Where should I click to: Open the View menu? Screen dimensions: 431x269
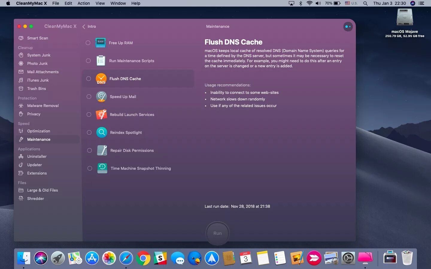click(x=100, y=3)
